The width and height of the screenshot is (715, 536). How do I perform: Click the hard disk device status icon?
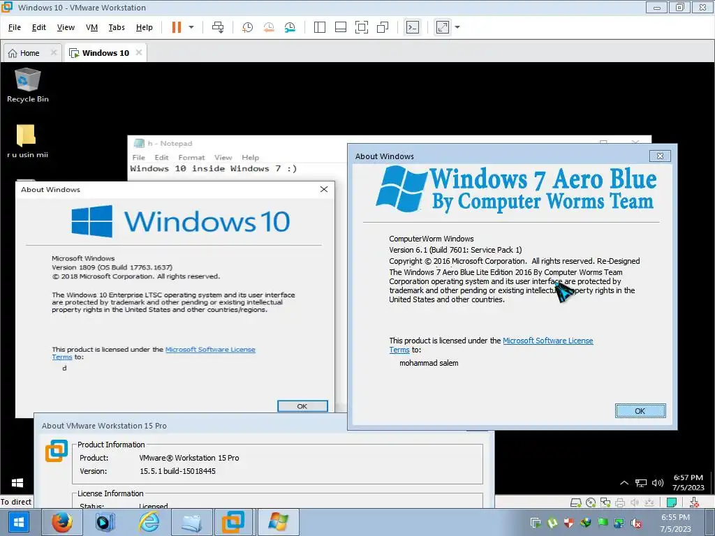(576, 502)
